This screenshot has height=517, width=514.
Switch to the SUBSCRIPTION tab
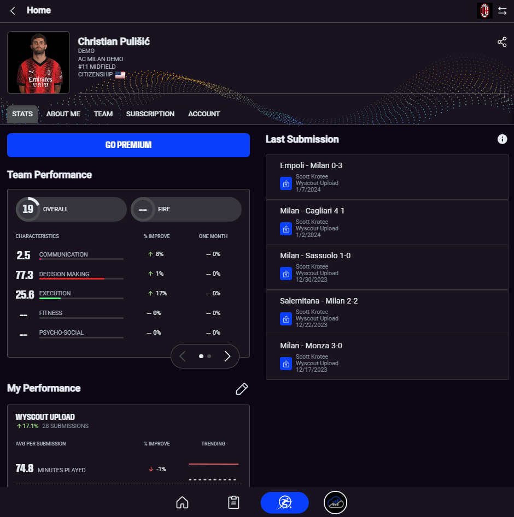(150, 114)
